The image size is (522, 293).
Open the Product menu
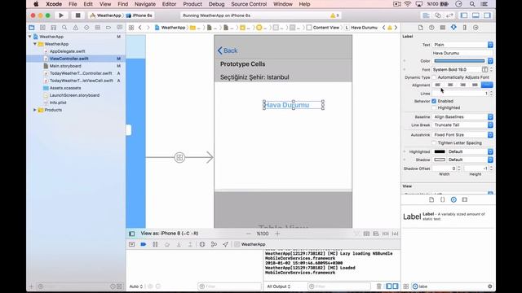[192, 4]
